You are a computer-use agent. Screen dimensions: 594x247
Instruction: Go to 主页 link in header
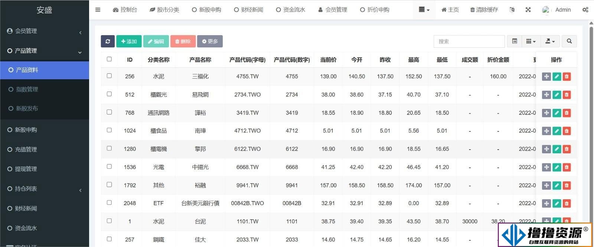(x=450, y=10)
